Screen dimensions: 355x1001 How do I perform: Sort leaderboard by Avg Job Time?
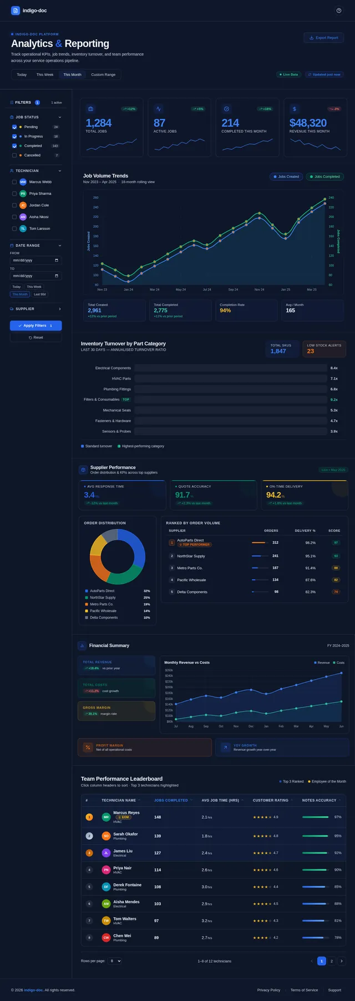pos(222,800)
